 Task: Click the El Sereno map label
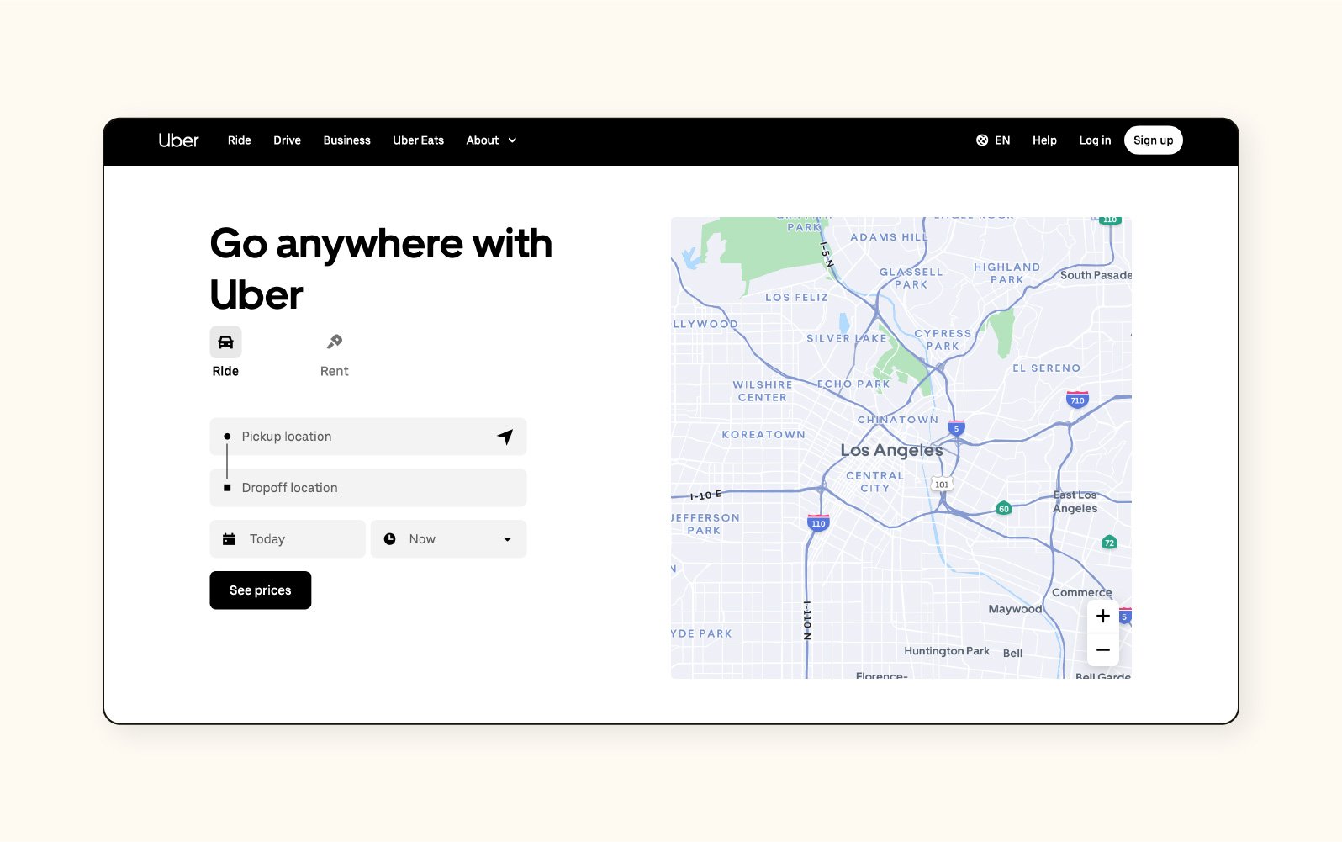click(x=1046, y=368)
